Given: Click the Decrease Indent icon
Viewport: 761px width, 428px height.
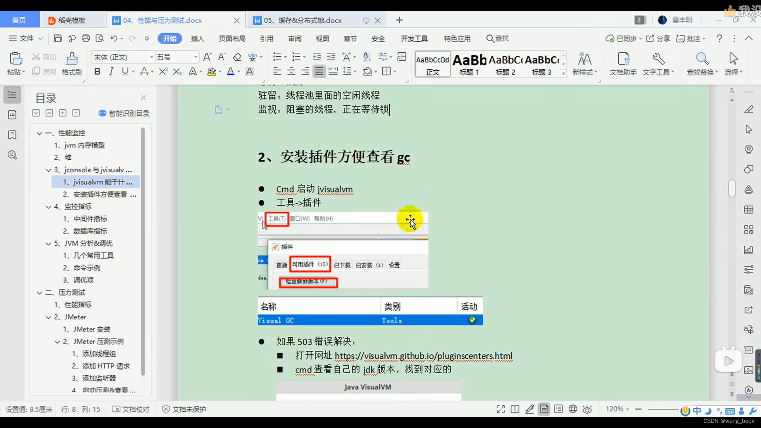Looking at the screenshot, I should coord(317,57).
